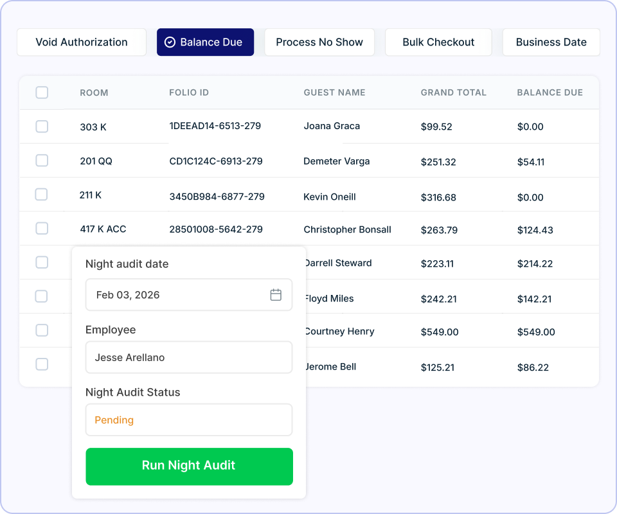
Task: Click the green Run Night Audit button
Action: point(189,466)
